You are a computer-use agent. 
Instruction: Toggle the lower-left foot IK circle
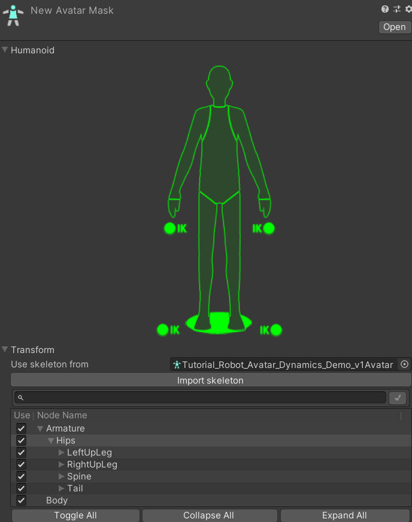click(x=163, y=330)
